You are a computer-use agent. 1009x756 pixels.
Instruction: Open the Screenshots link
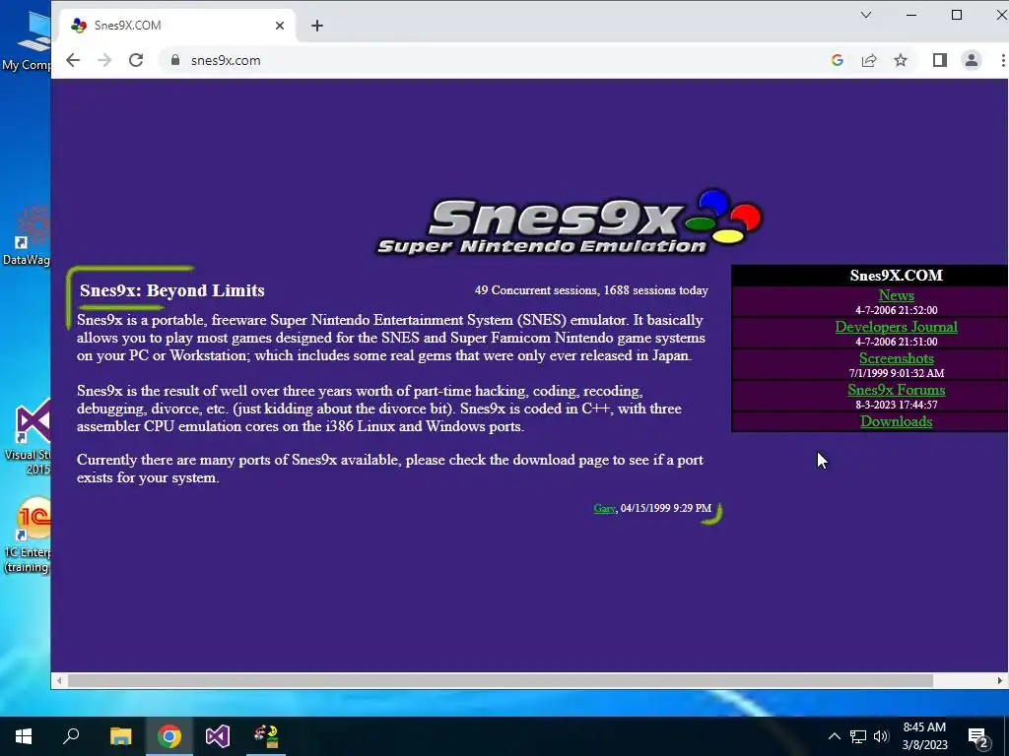coord(896,358)
